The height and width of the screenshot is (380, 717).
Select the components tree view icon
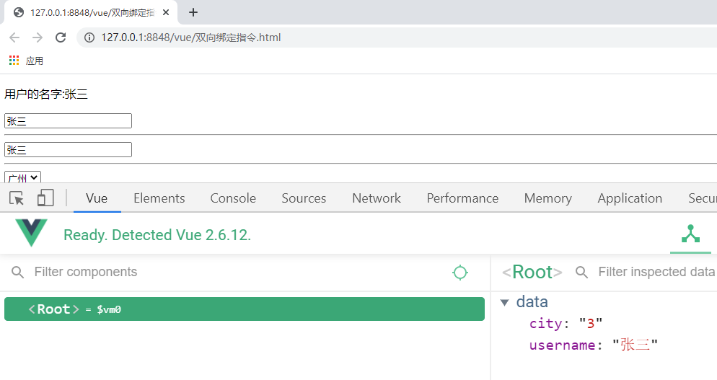(690, 234)
